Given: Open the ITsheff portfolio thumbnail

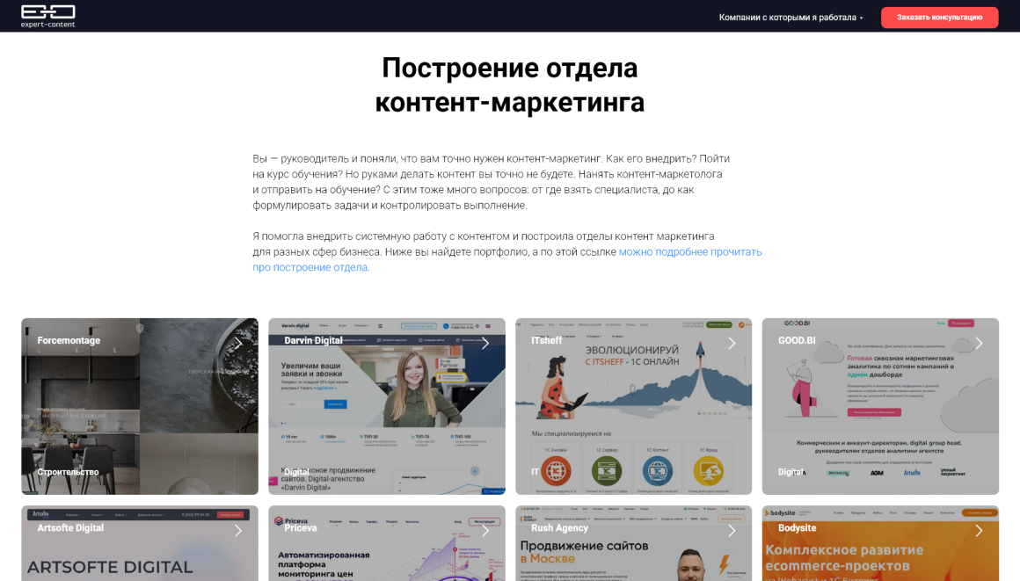Looking at the screenshot, I should tap(634, 406).
